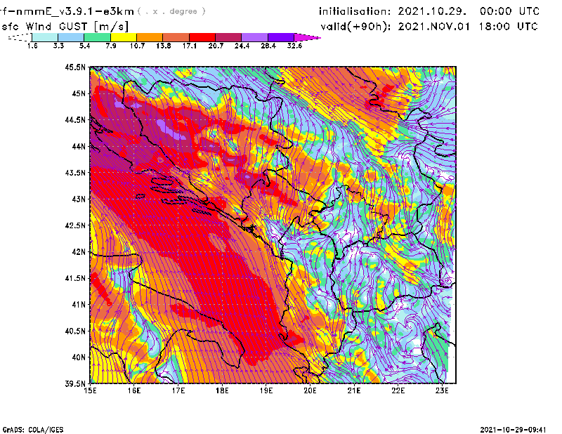Click the '19E' longitude label
The image size is (562, 434).
(x=266, y=390)
